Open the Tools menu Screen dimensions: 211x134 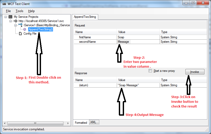click(x=19, y=11)
